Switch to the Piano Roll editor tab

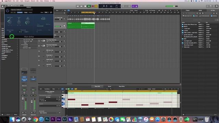click(97, 86)
